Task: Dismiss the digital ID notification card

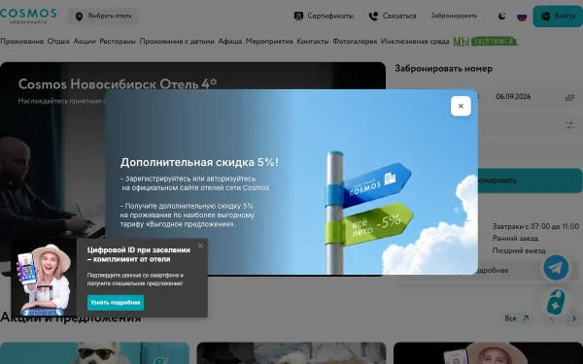Action: [x=200, y=246]
